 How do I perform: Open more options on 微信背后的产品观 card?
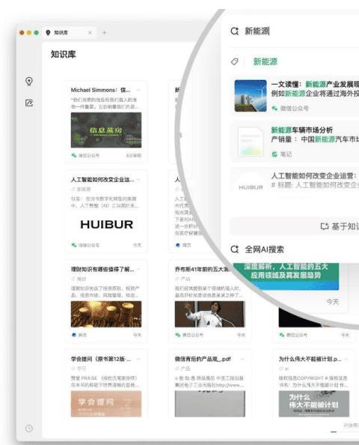point(242,359)
